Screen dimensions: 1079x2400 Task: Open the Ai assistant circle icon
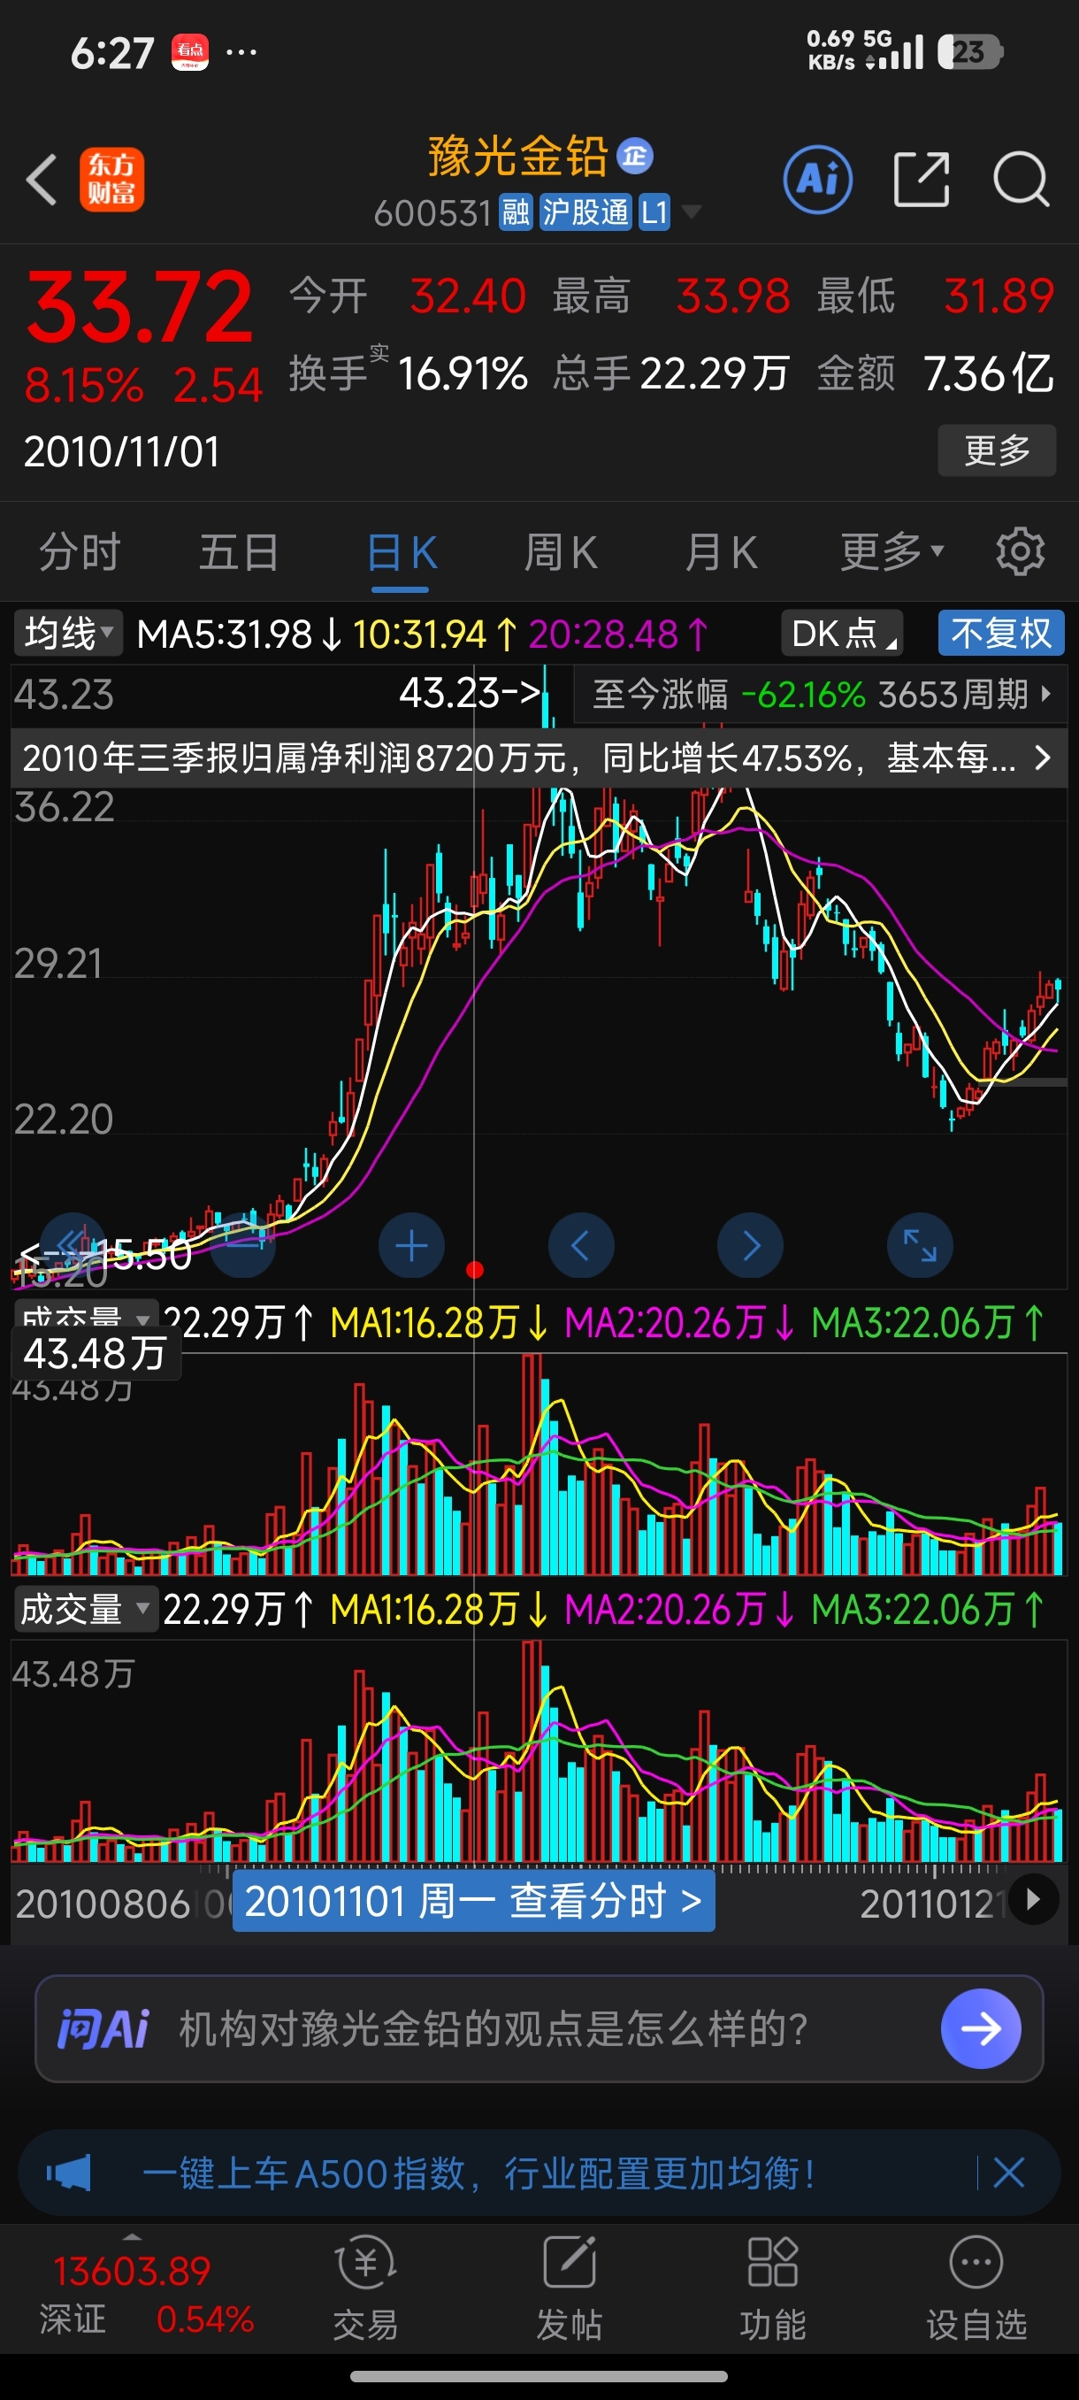tap(817, 179)
